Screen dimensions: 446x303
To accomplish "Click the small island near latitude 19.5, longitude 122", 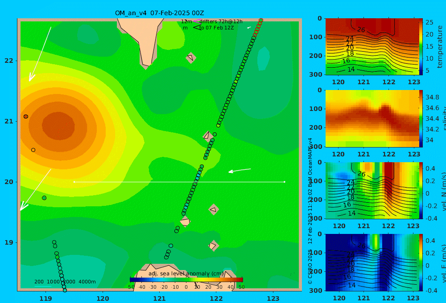I will pos(214,210).
